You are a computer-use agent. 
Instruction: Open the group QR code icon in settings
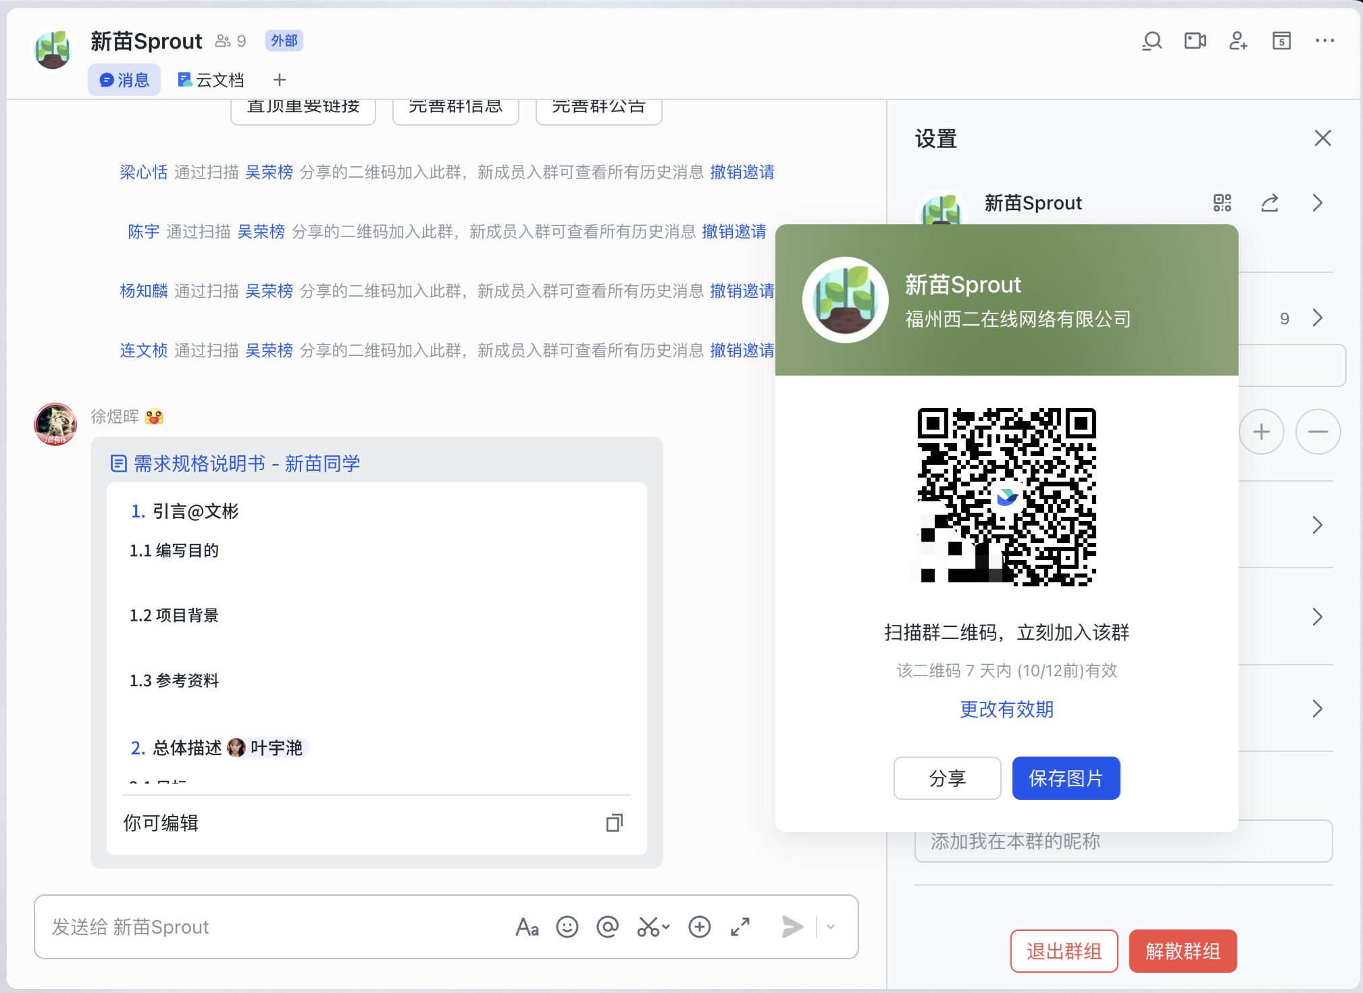click(1222, 203)
